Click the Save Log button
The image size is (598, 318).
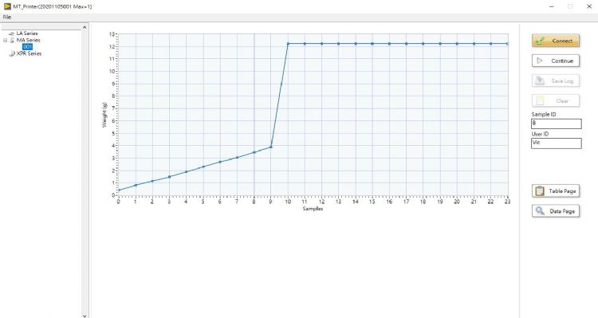pyautogui.click(x=556, y=80)
